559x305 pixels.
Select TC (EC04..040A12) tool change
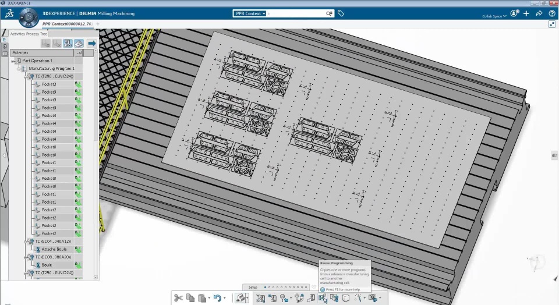53,242
